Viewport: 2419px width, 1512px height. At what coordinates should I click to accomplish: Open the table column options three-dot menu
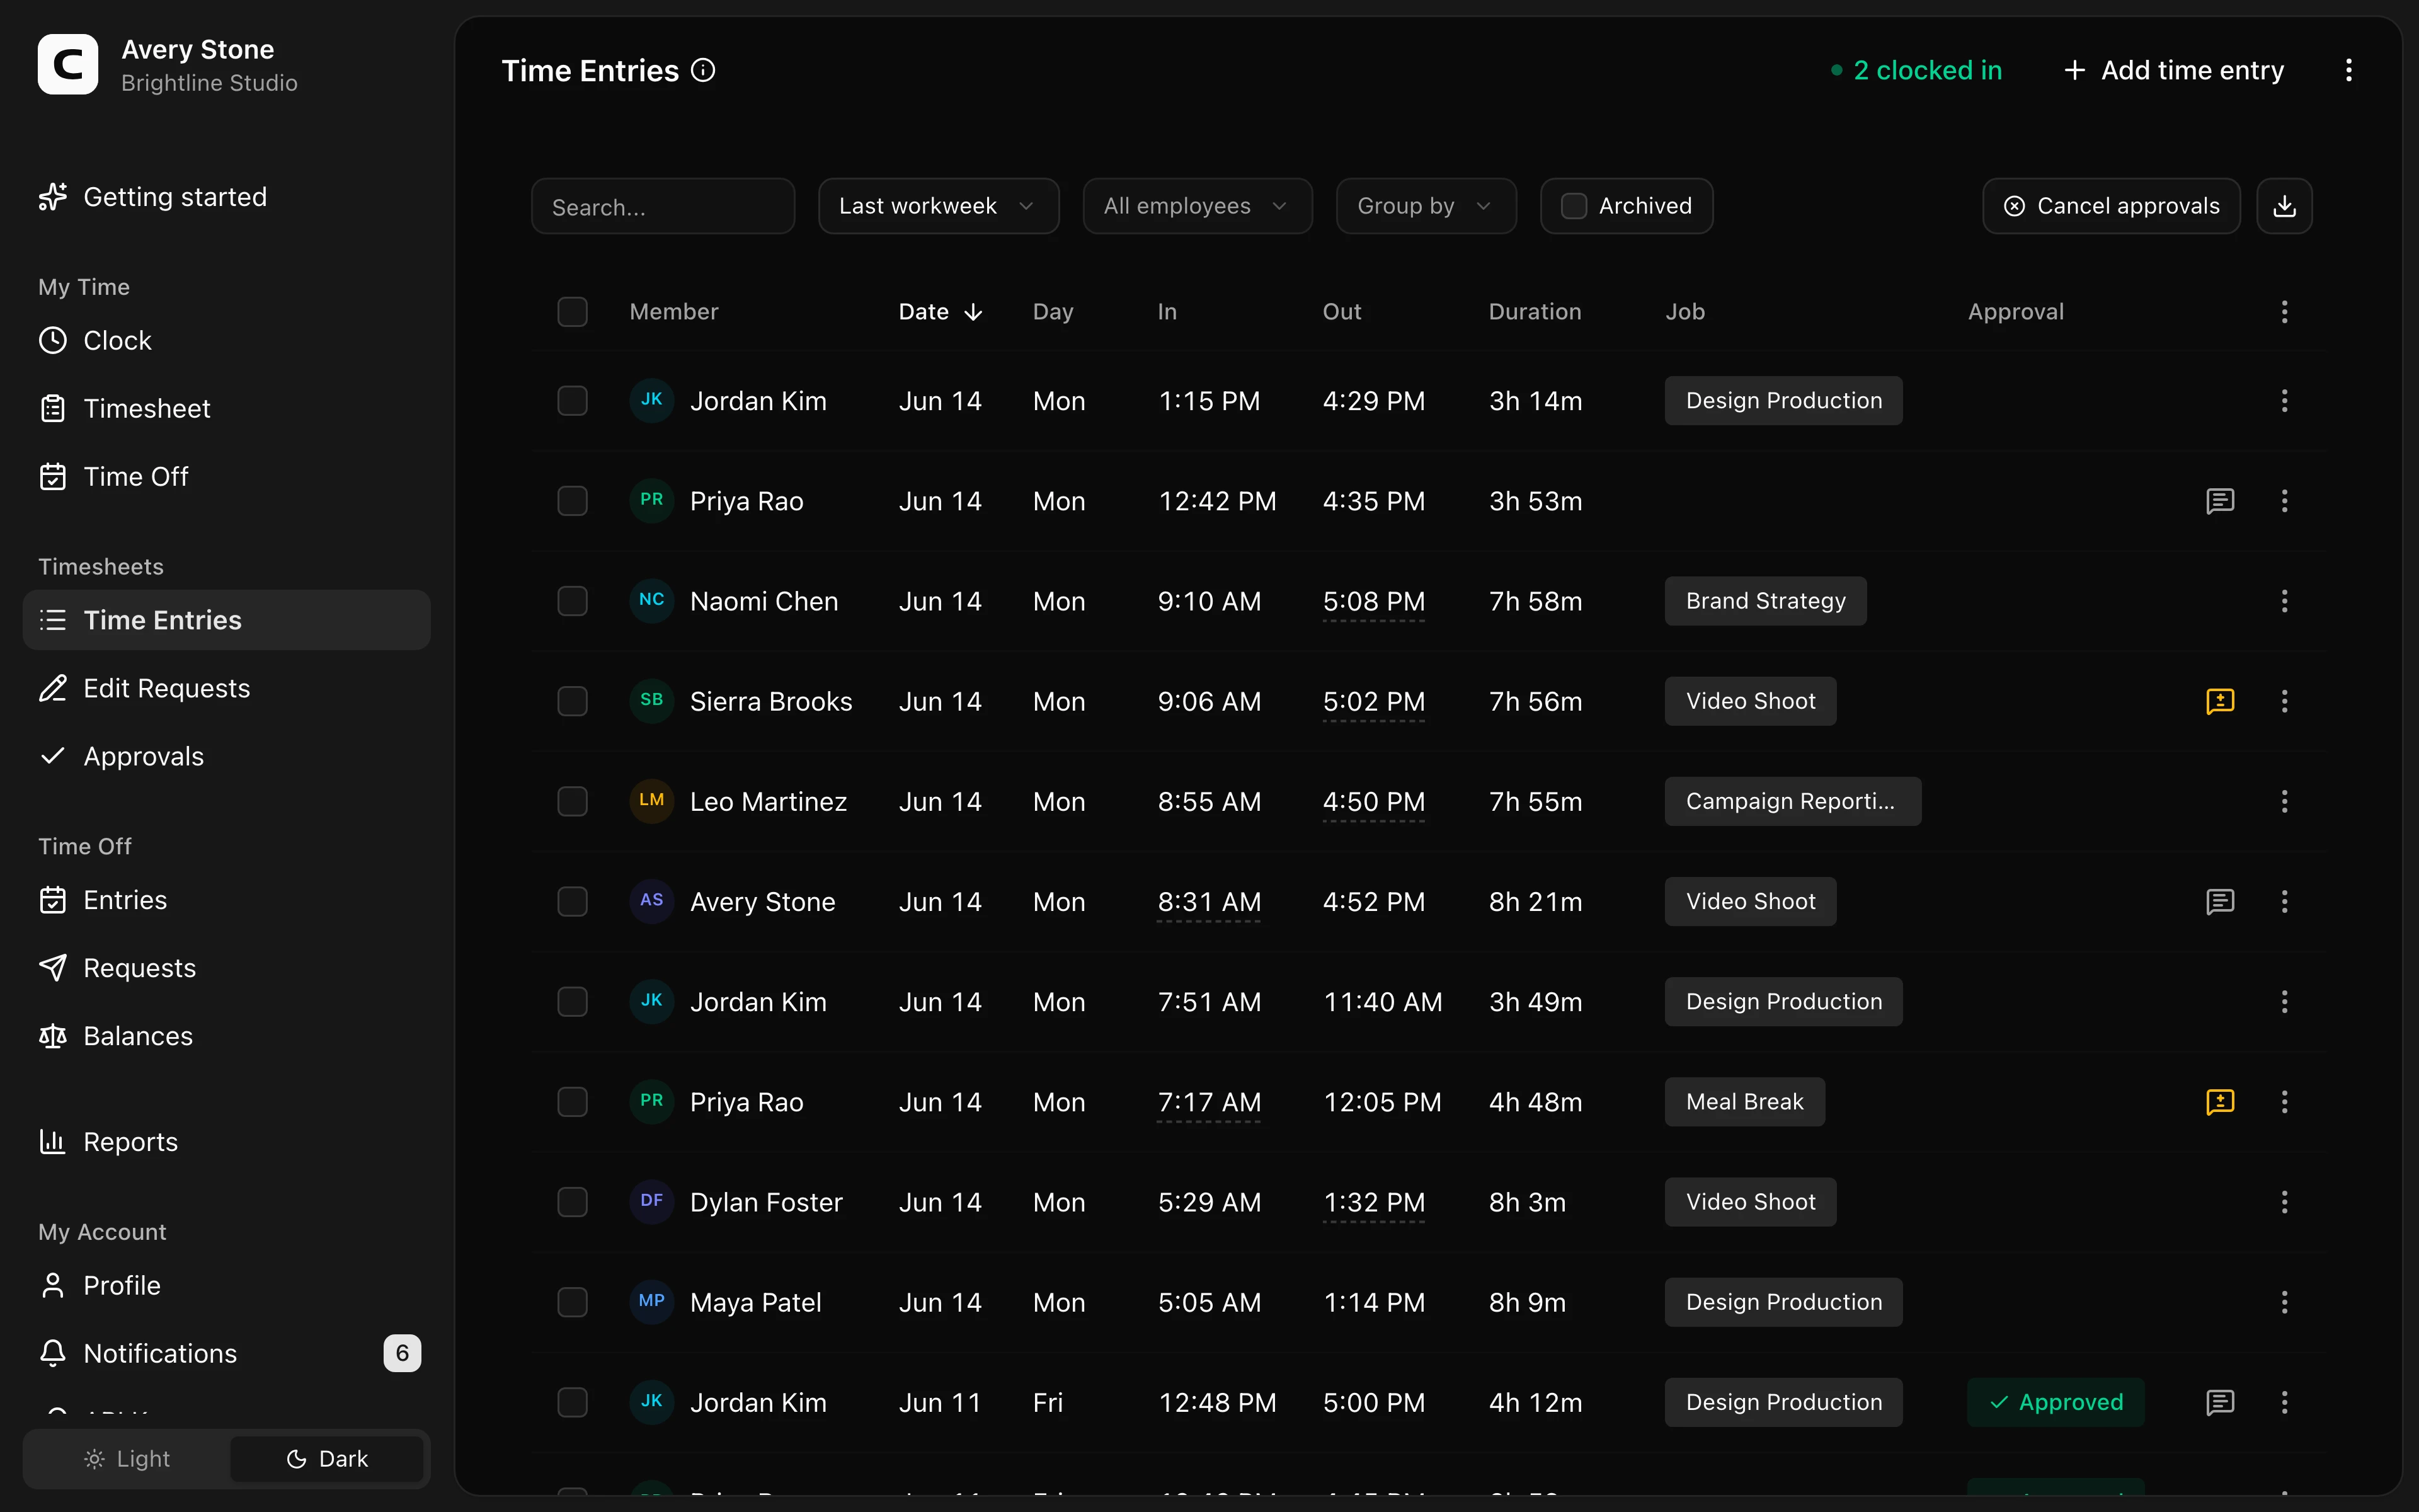2284,312
